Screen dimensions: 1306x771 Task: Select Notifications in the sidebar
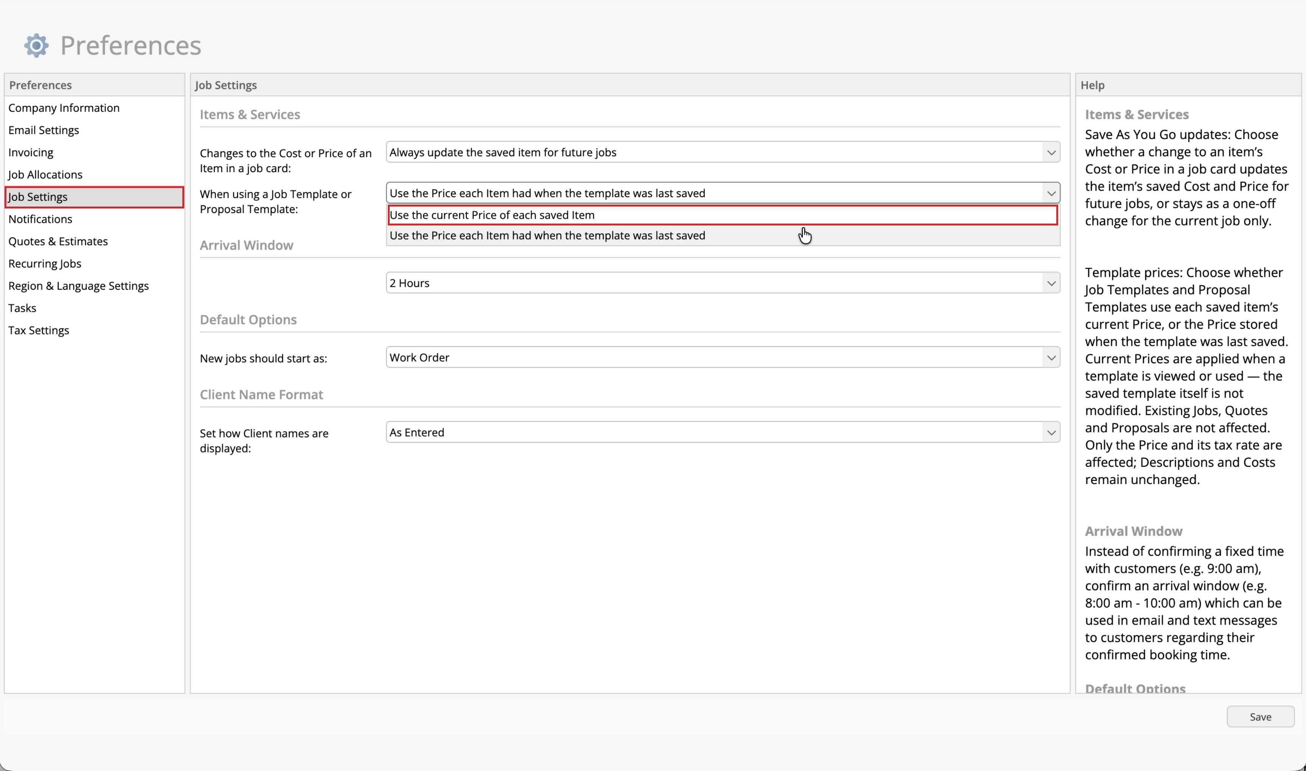[40, 219]
